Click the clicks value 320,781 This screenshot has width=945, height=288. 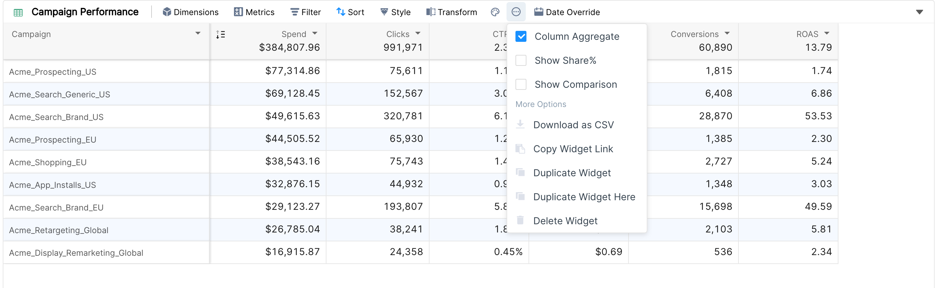click(403, 116)
